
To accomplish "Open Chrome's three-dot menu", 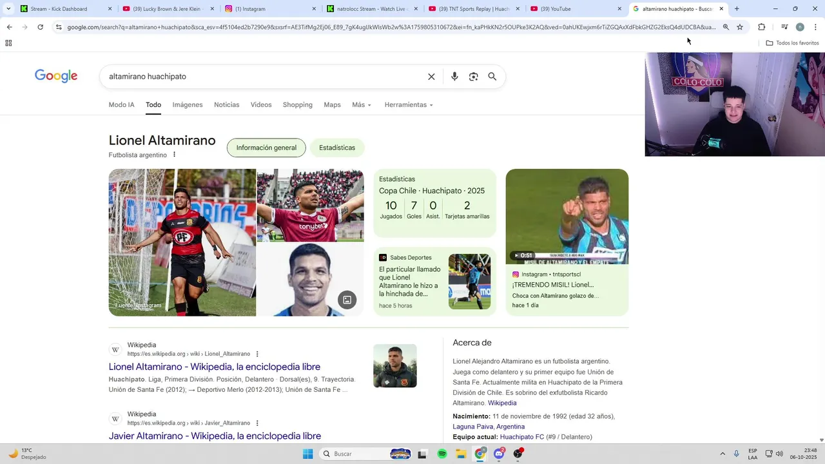I will [x=815, y=27].
